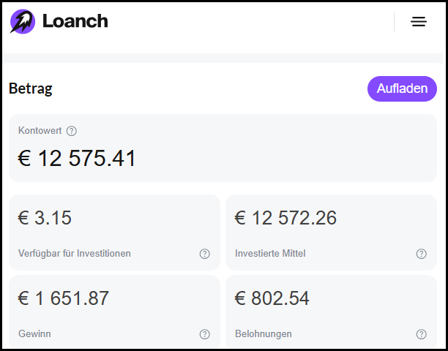The height and width of the screenshot is (351, 448).
Task: Click the € 12 572.26 invested amount
Action: (285, 218)
